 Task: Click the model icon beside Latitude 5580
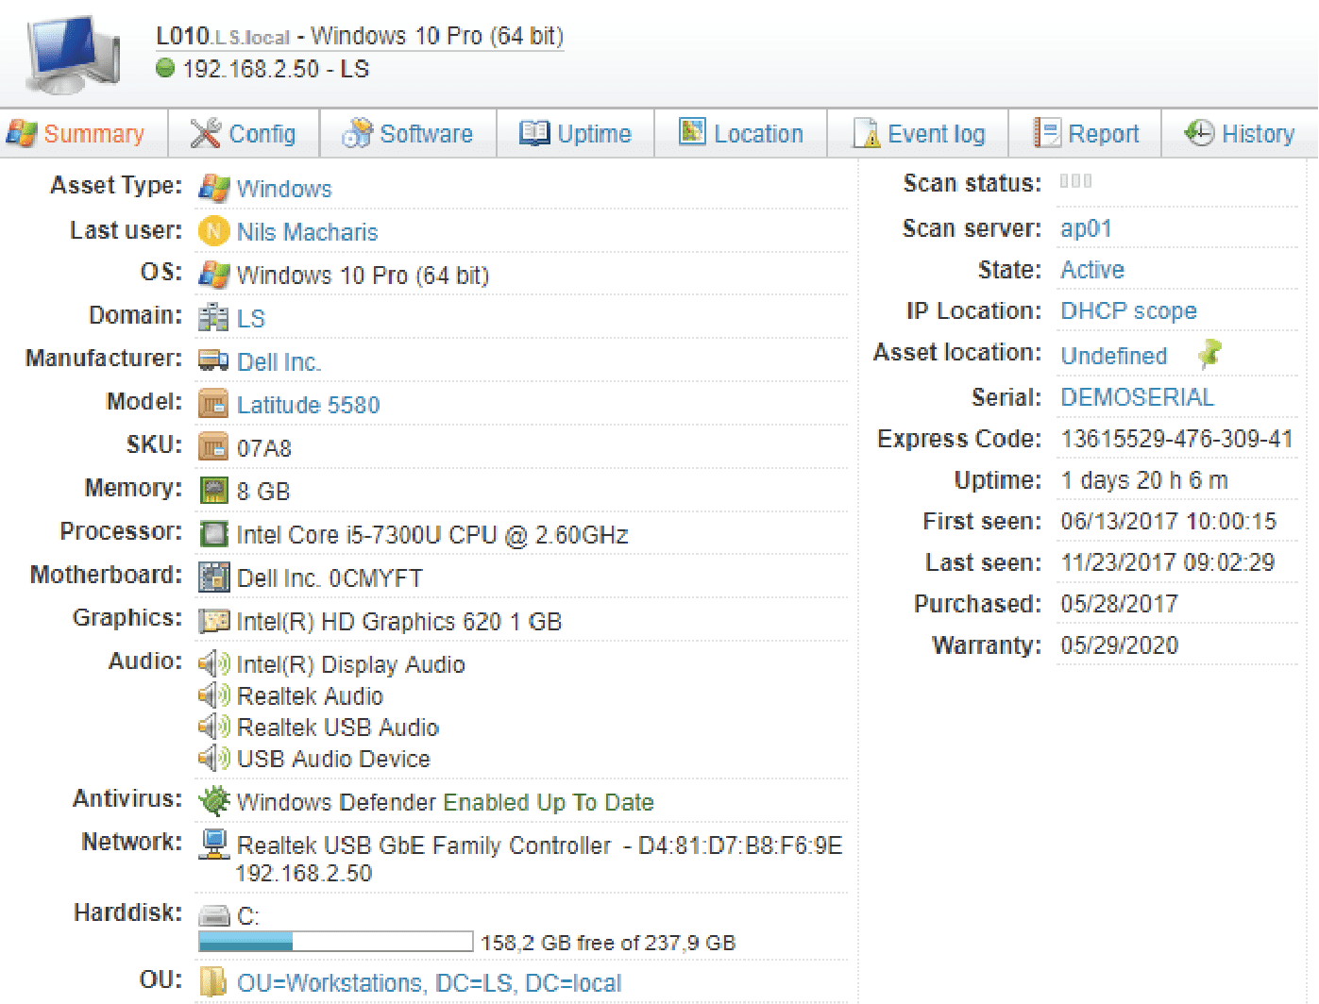pyautogui.click(x=213, y=404)
